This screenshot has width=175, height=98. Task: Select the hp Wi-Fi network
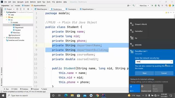(x=152, y=38)
